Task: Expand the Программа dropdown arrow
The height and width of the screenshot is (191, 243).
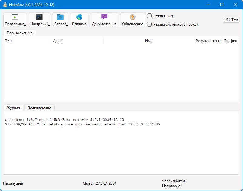Action: (25, 25)
